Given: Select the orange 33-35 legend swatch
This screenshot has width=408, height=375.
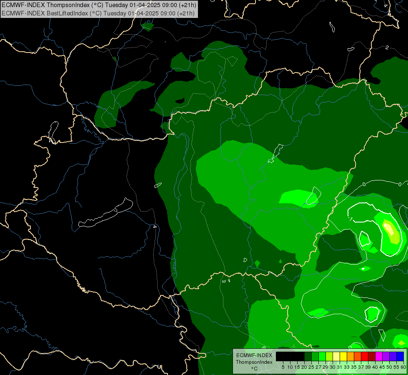Looking at the screenshot, I should coord(350,356).
